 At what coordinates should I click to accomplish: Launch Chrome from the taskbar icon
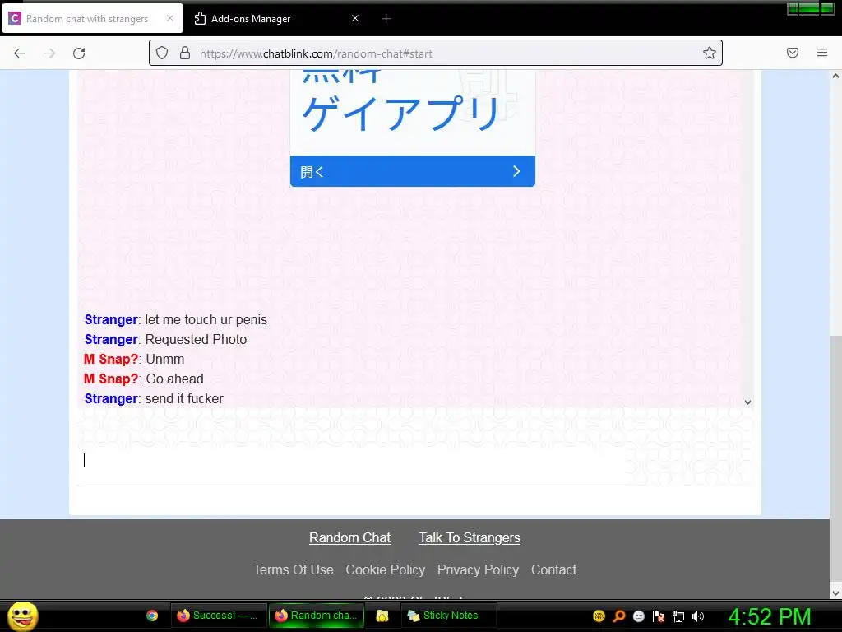[x=152, y=616]
